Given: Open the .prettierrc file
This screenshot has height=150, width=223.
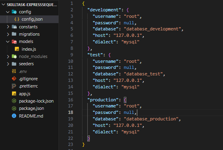Looking at the screenshot, I should pos(28,86).
